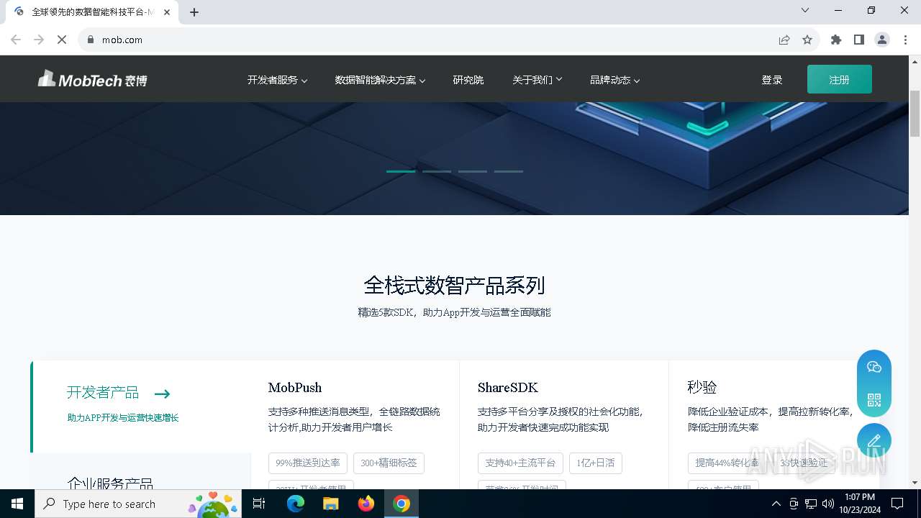Screen dimensions: 921x518
Task: Launch Microsoft Edge from taskbar
Action: tap(296, 504)
